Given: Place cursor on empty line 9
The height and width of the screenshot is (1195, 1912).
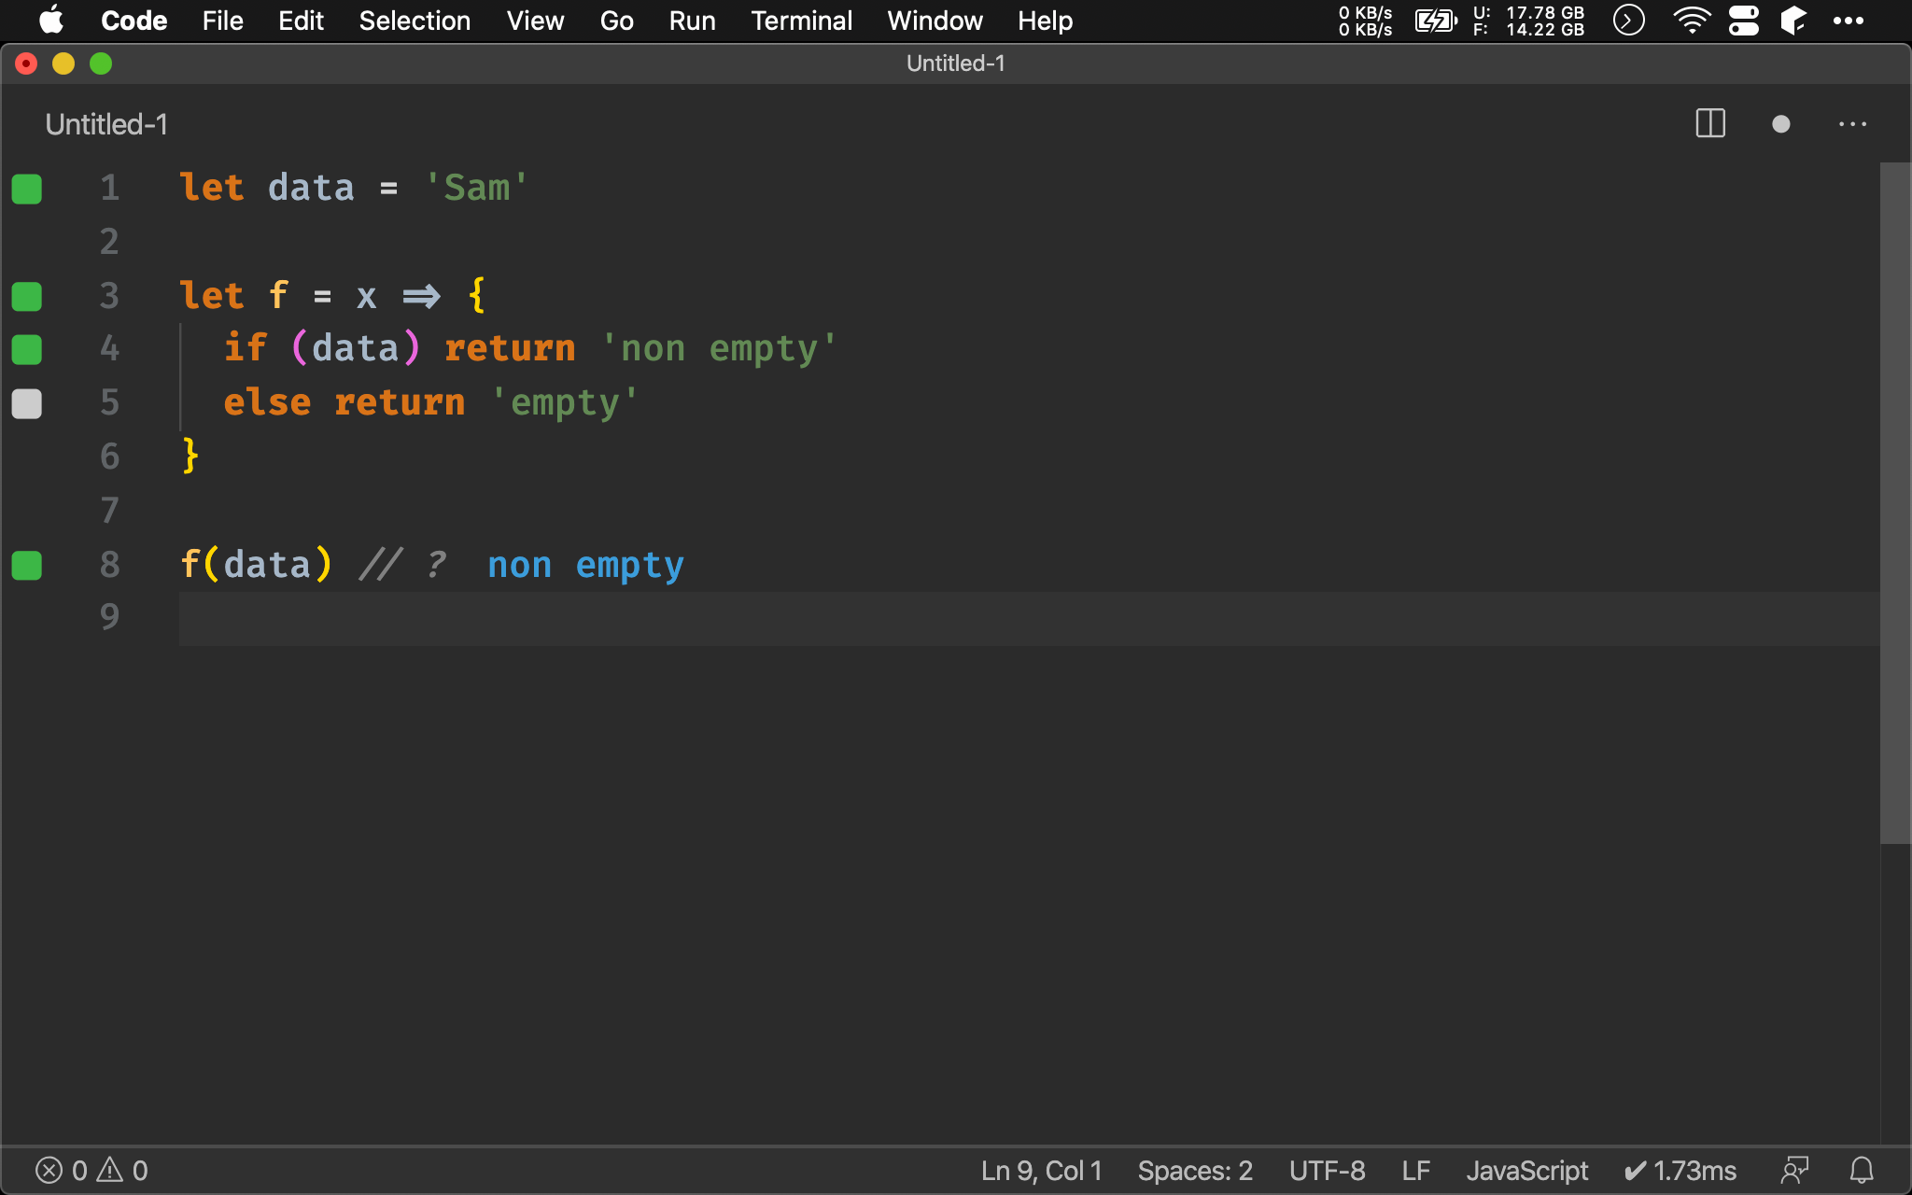Looking at the screenshot, I should pyautogui.click(x=1029, y=618).
